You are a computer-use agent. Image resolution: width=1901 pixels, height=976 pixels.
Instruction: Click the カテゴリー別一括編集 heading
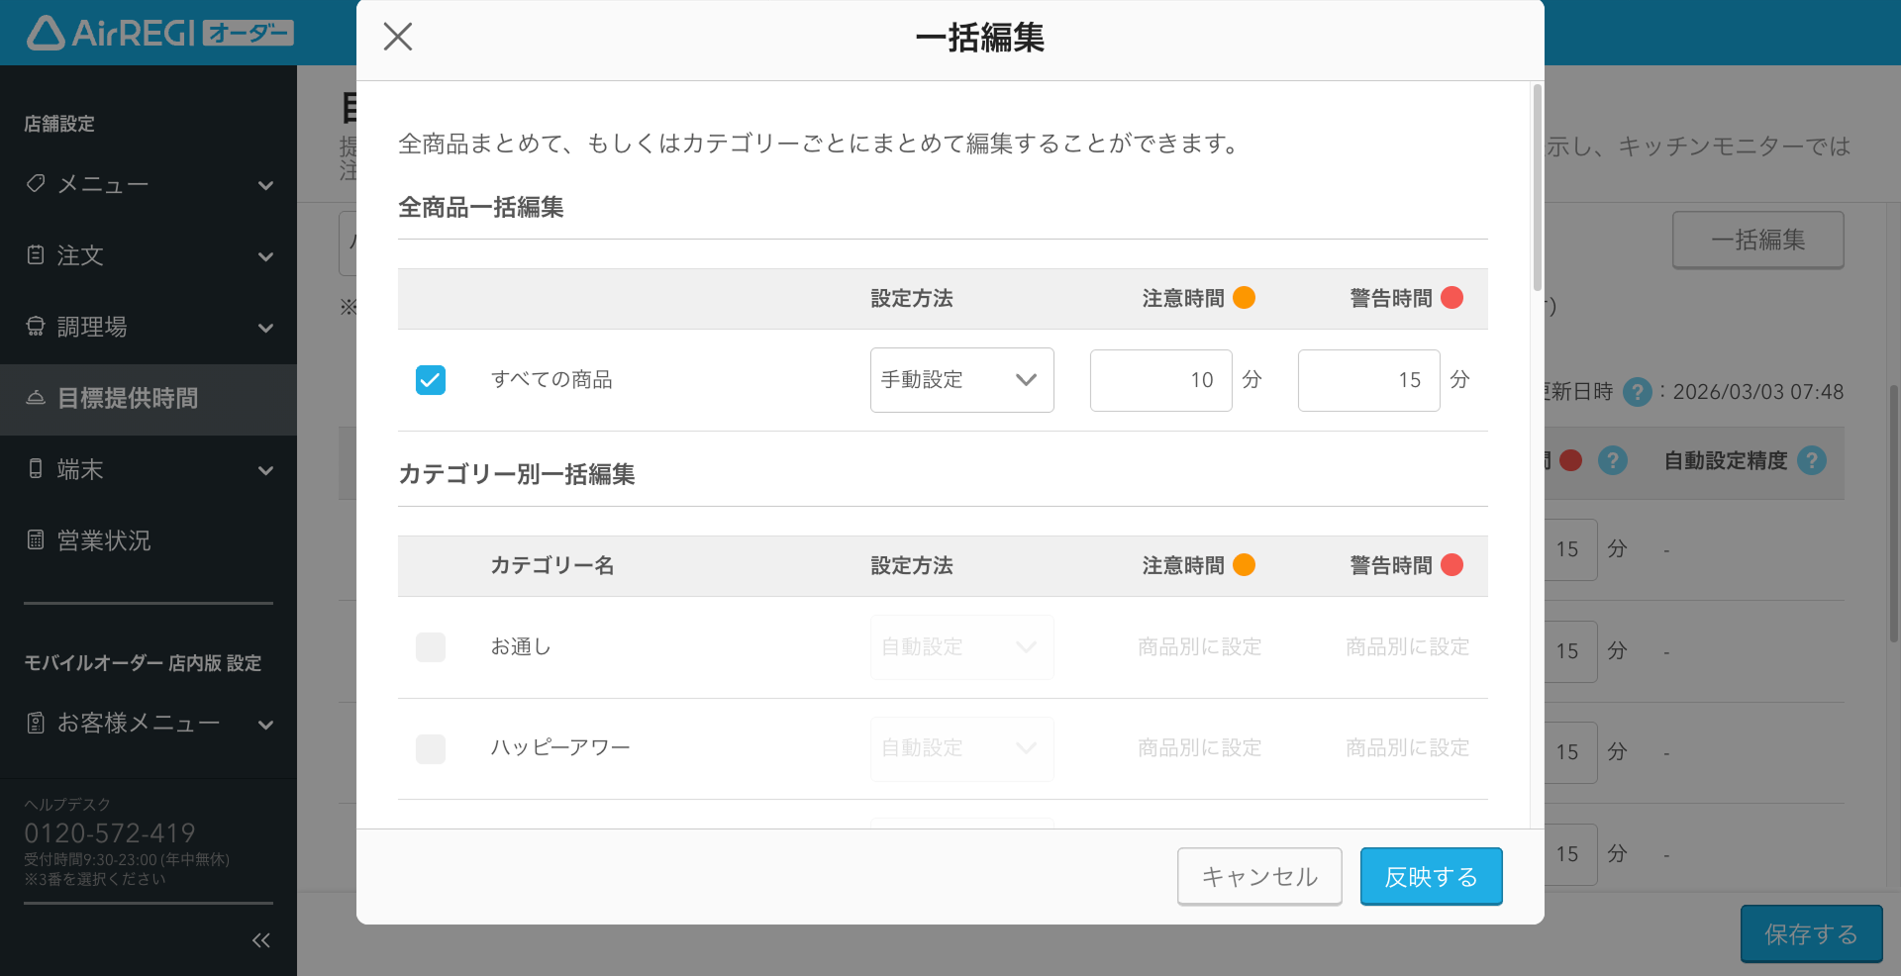point(517,474)
